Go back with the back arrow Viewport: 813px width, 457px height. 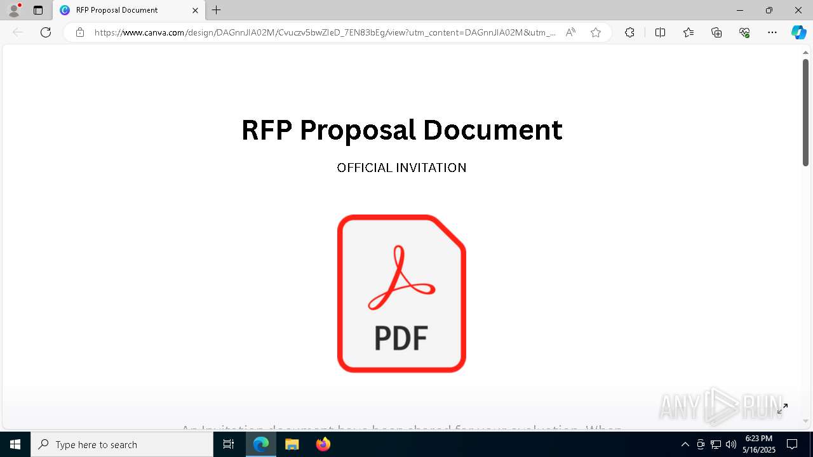(18, 32)
